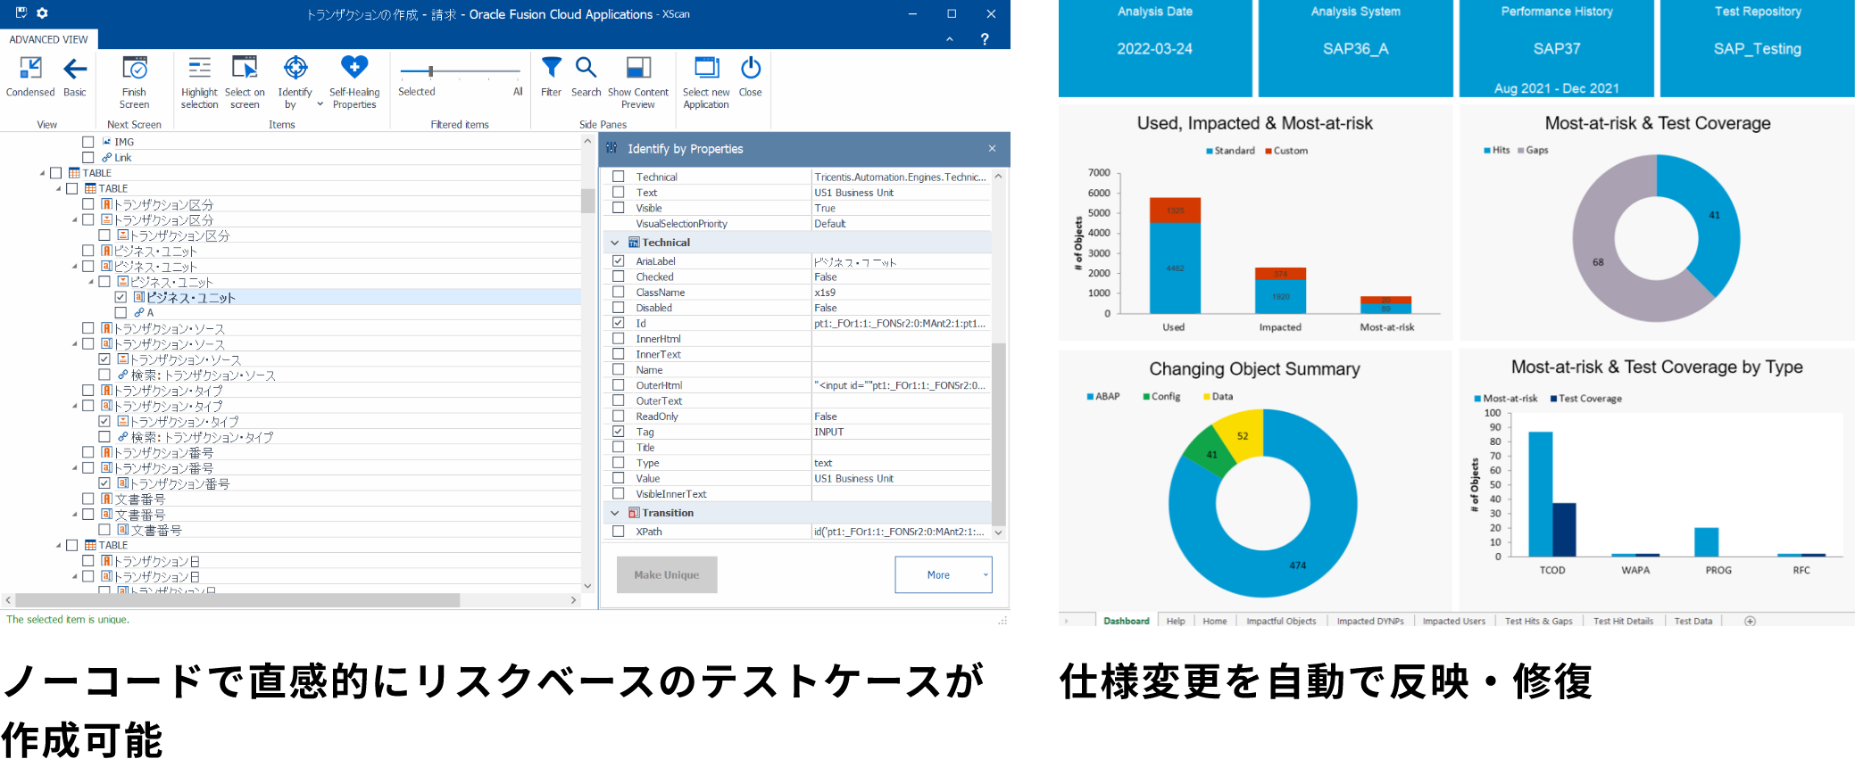Open Self-Healing Properties

(354, 82)
